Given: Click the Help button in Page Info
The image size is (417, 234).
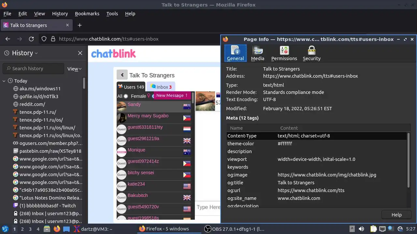Looking at the screenshot, I should click(396, 214).
